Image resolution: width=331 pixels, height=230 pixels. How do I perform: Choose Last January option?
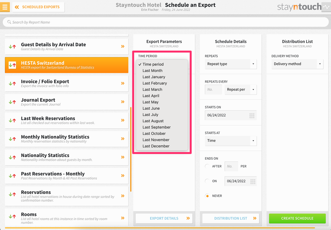(x=162, y=77)
